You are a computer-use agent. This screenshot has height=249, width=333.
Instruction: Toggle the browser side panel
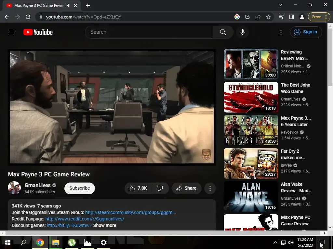tap(292, 17)
